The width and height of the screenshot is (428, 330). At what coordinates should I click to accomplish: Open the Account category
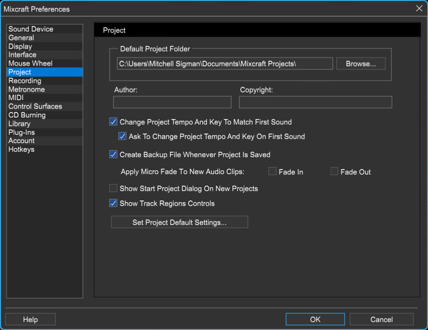(45, 141)
